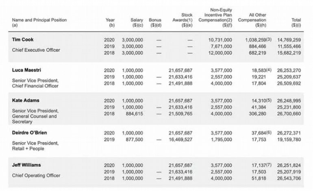Select the Luca Maestri name heading
The image size is (313, 191).
click(25, 70)
